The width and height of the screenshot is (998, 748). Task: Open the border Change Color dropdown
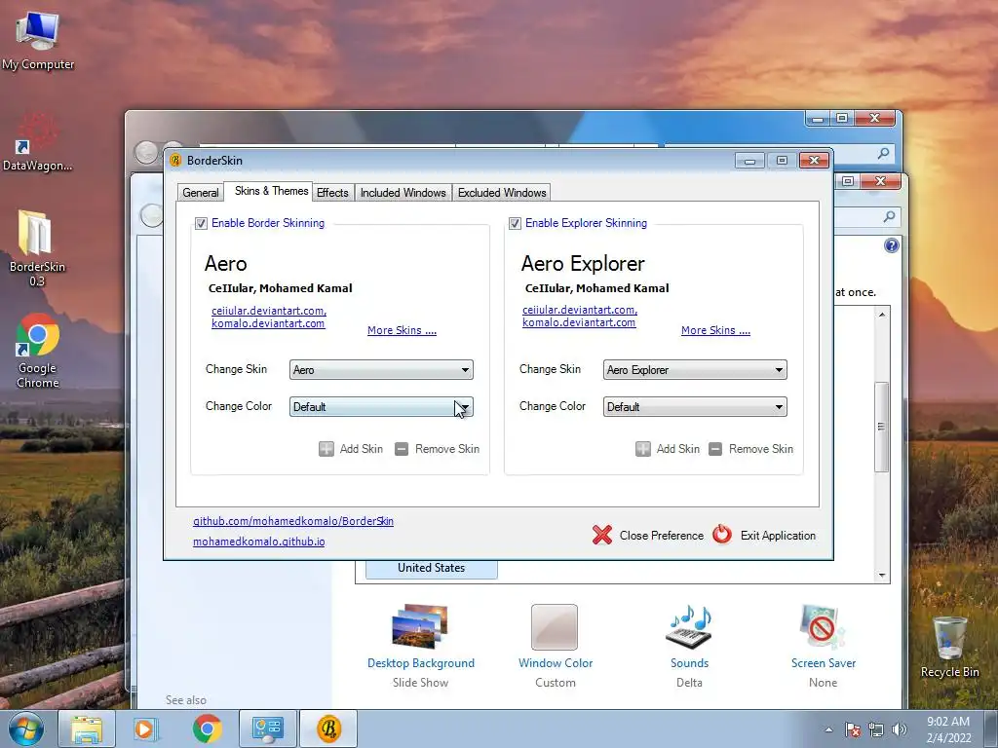point(381,406)
